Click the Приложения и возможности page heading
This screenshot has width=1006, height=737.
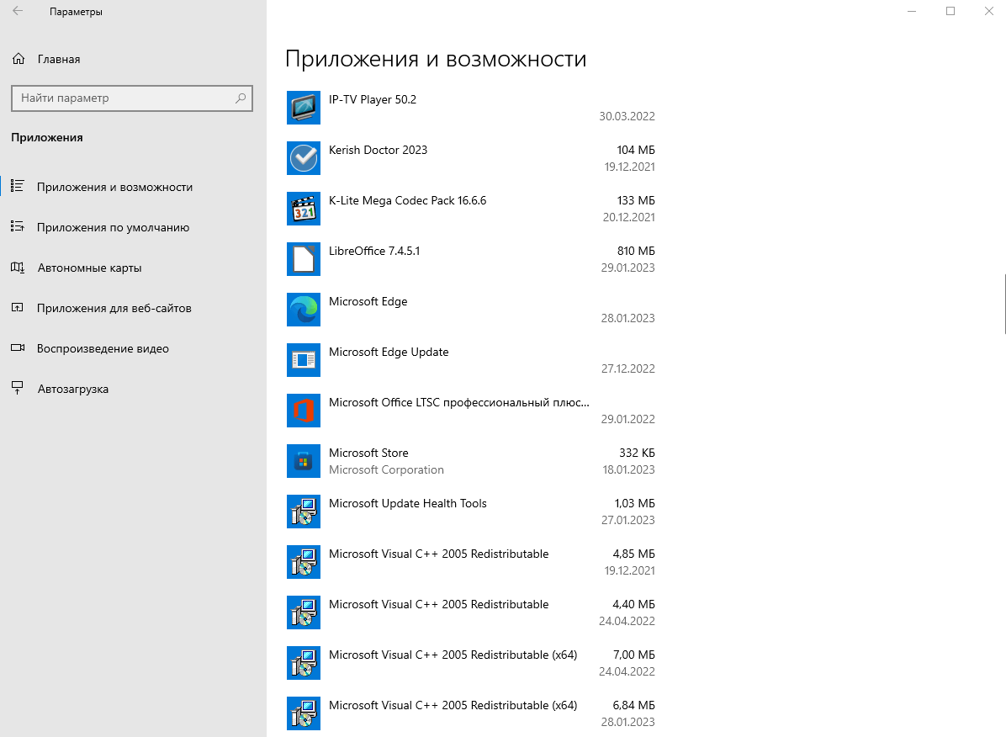[x=436, y=59]
